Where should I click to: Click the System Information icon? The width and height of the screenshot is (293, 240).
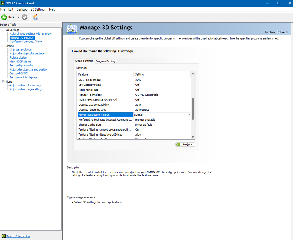tap(4, 236)
